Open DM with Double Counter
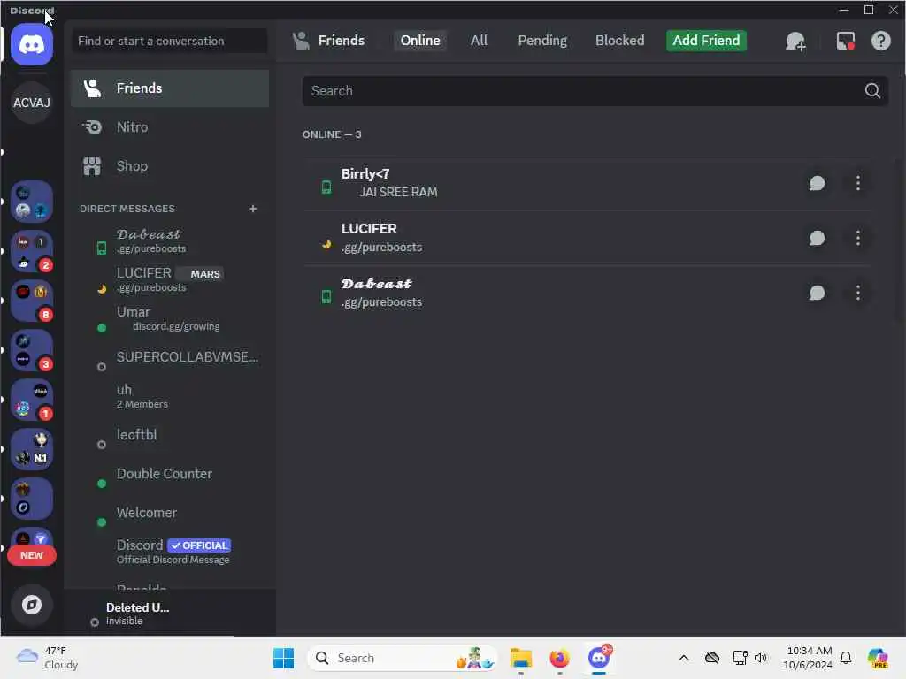Image resolution: width=906 pixels, height=679 pixels. [170, 474]
